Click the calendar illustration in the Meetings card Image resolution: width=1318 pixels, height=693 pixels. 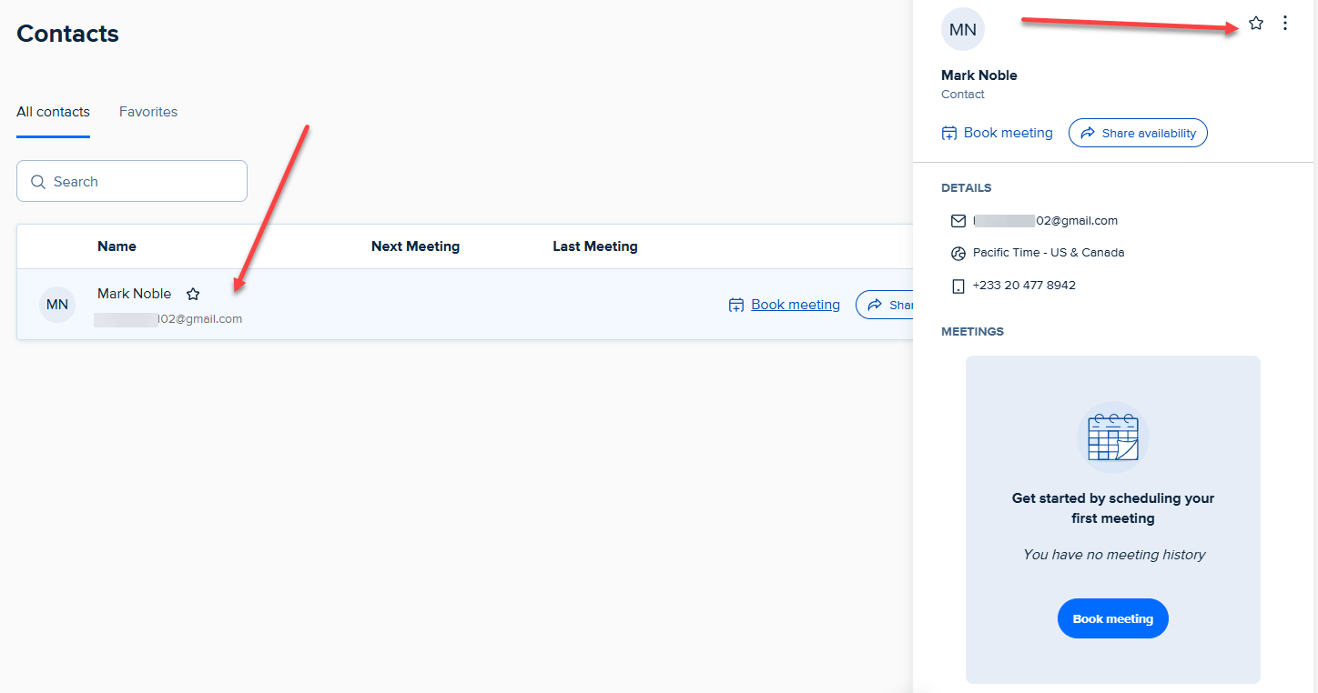tap(1112, 437)
